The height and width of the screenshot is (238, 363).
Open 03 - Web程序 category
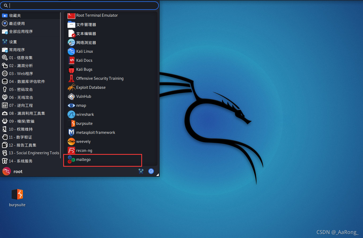30,74
